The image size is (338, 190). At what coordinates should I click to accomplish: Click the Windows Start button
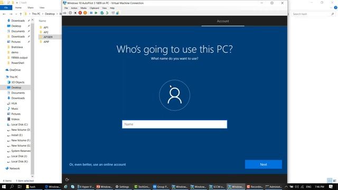pos(4,186)
